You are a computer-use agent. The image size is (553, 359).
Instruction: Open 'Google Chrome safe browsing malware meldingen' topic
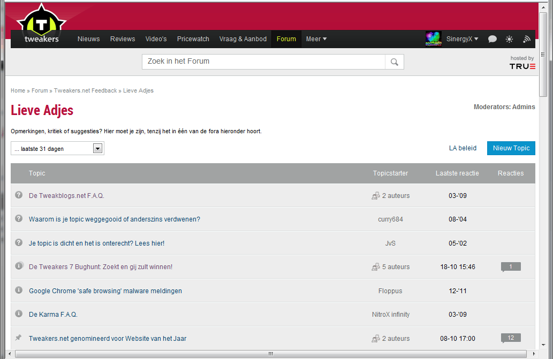click(x=105, y=291)
